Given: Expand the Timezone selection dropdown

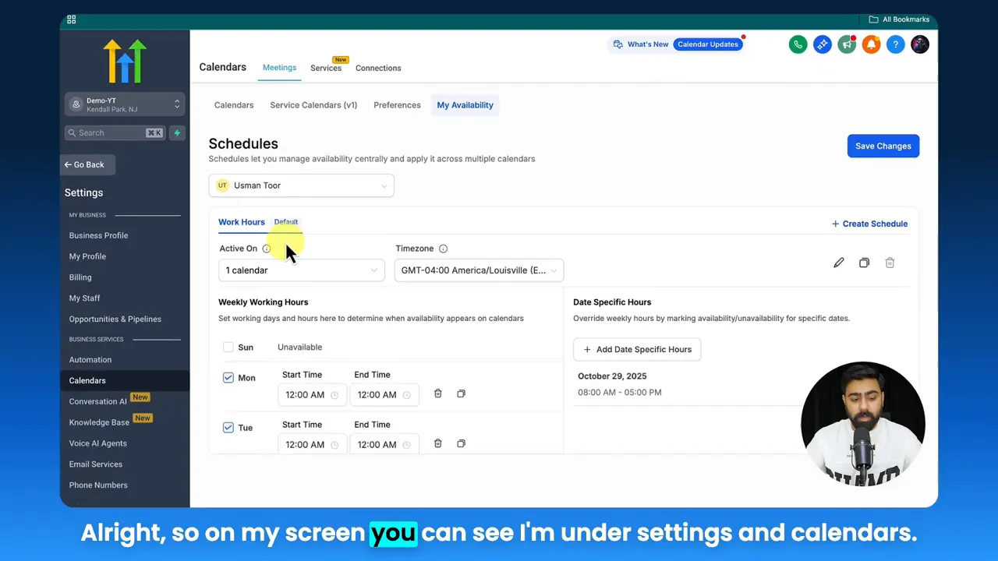Looking at the screenshot, I should [x=479, y=270].
